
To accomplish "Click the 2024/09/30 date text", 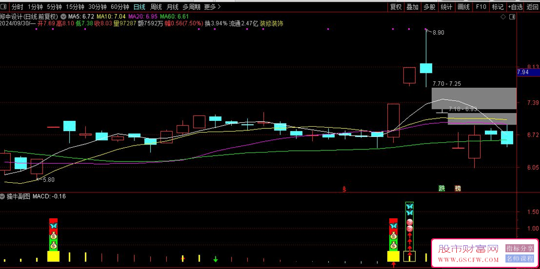I will 15,23.
